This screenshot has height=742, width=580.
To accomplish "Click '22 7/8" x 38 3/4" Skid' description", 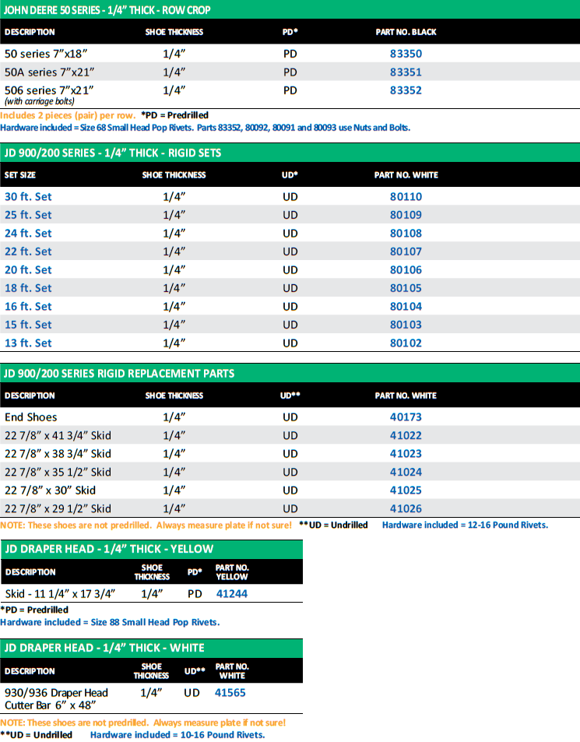I will click(x=58, y=453).
